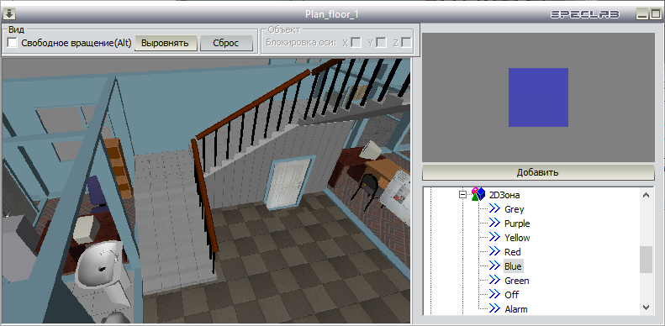665x326 pixels.
Task: Click the Выровнять button
Action: [x=166, y=43]
